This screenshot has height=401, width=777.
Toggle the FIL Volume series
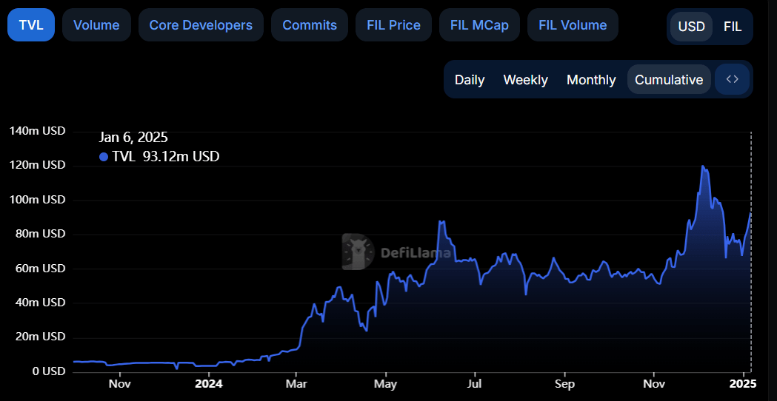pyautogui.click(x=573, y=25)
